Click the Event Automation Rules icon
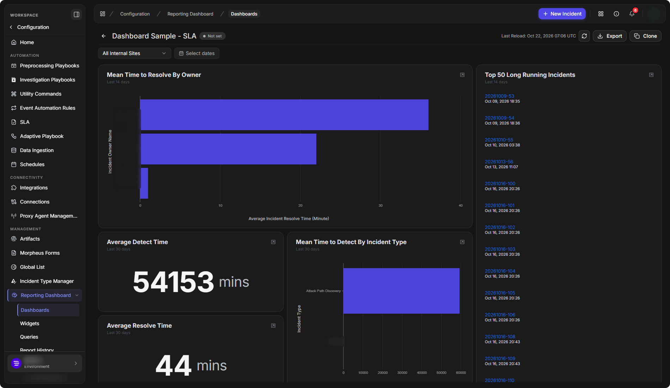 tap(14, 108)
